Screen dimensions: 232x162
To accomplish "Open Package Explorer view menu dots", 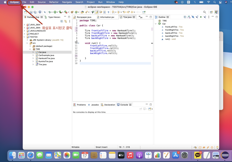I will click(70, 22).
